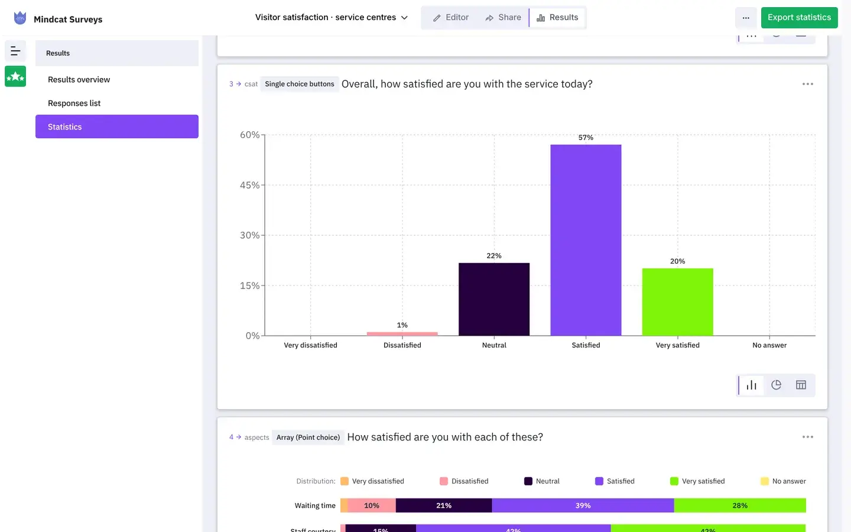This screenshot has height=532, width=851.
Task: Switch question 3 to pie chart view
Action: click(x=776, y=385)
